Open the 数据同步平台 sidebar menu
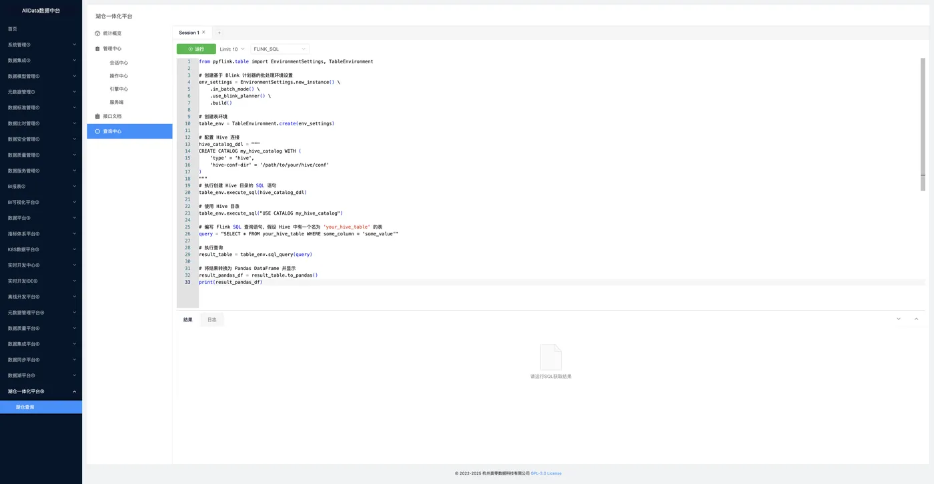Screen dimensions: 934x484 pyautogui.click(x=41, y=360)
